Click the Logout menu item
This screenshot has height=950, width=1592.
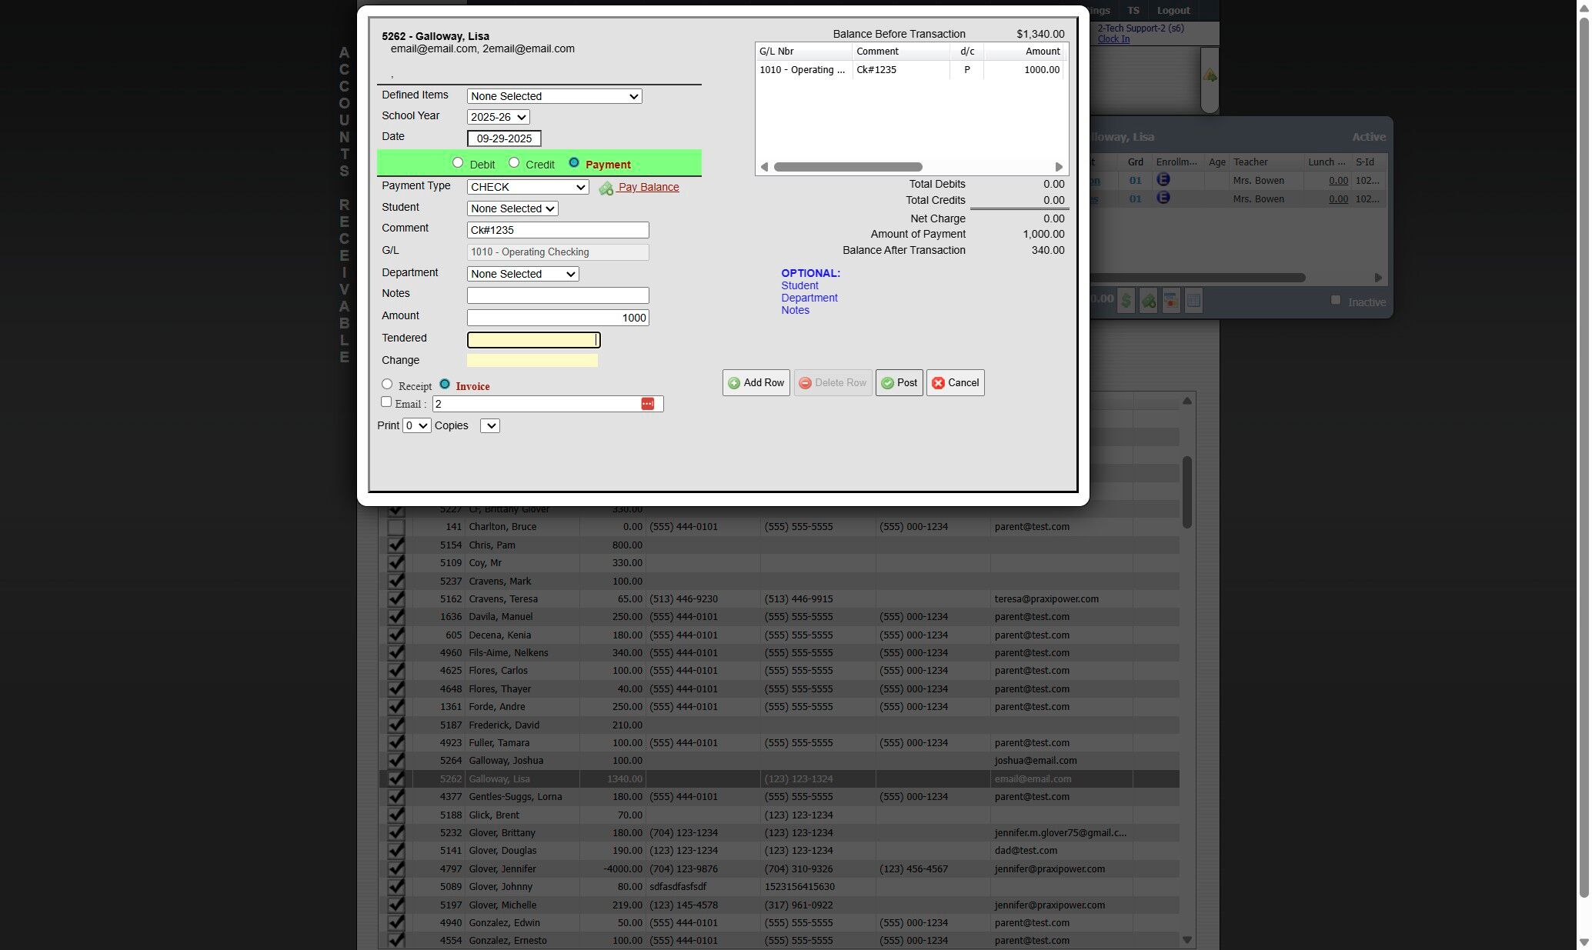[1173, 10]
